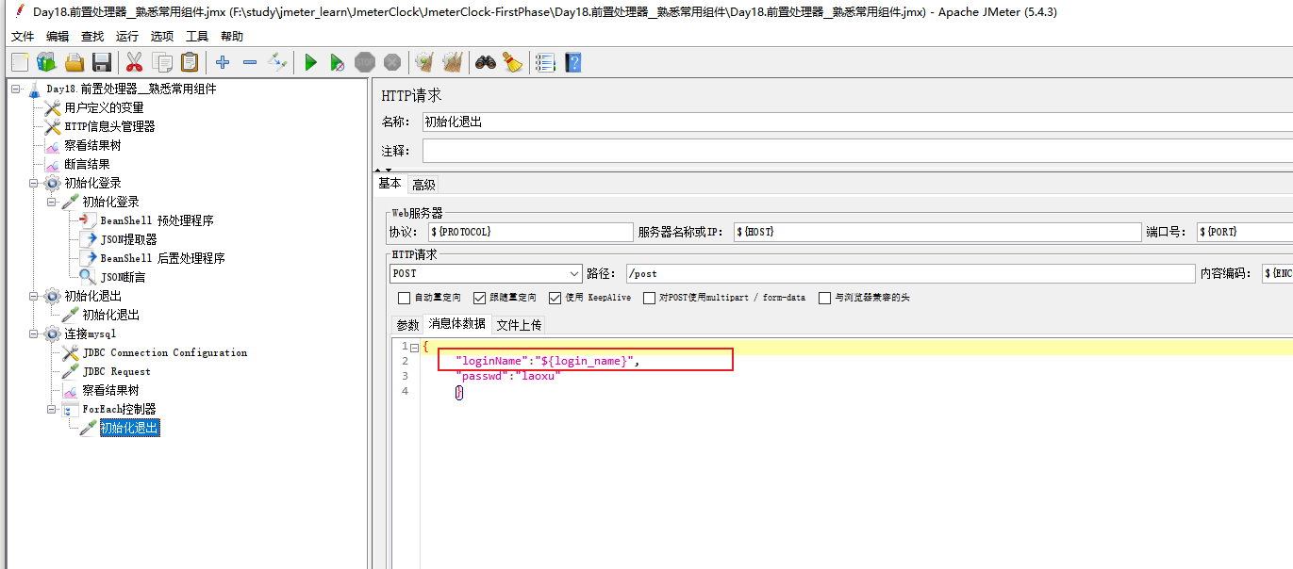This screenshot has height=569, width=1293.
Task: Open the Function Helper list icon
Action: pos(545,62)
